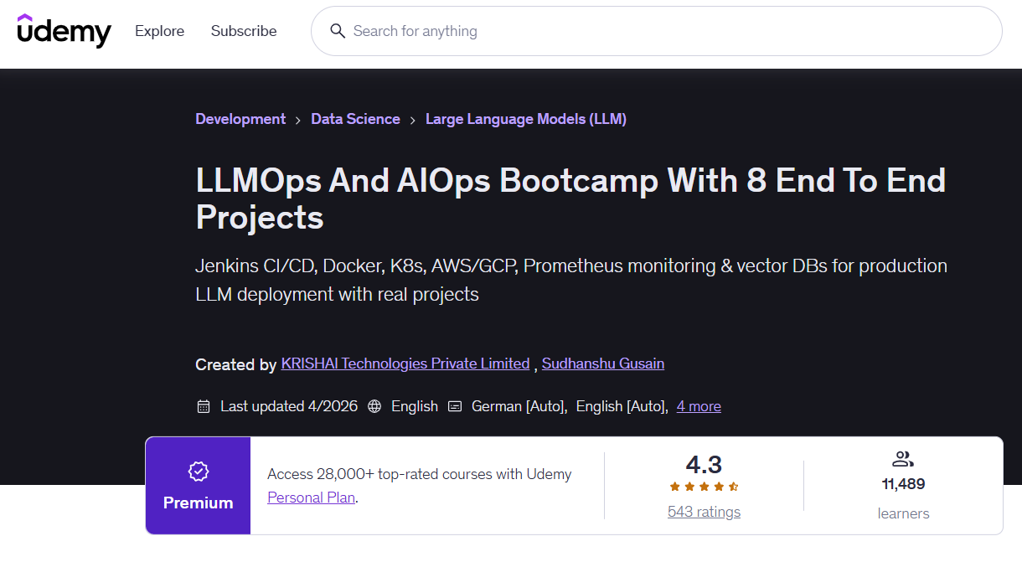Click the Jenkins CI/CD course subtitle
Screen dimensions: 1022x562
(571, 280)
